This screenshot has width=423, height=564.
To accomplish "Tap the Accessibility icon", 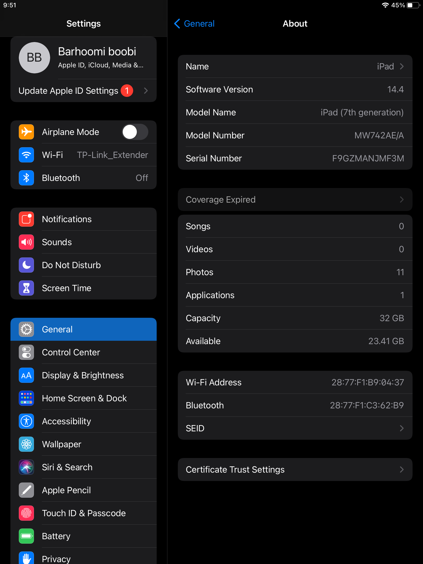I will 26,421.
